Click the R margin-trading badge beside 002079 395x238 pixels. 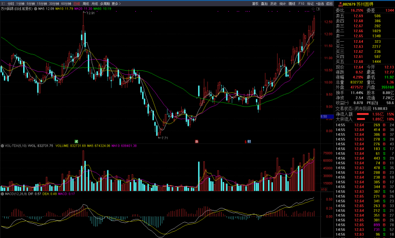pyautogui.click(x=340, y=4)
